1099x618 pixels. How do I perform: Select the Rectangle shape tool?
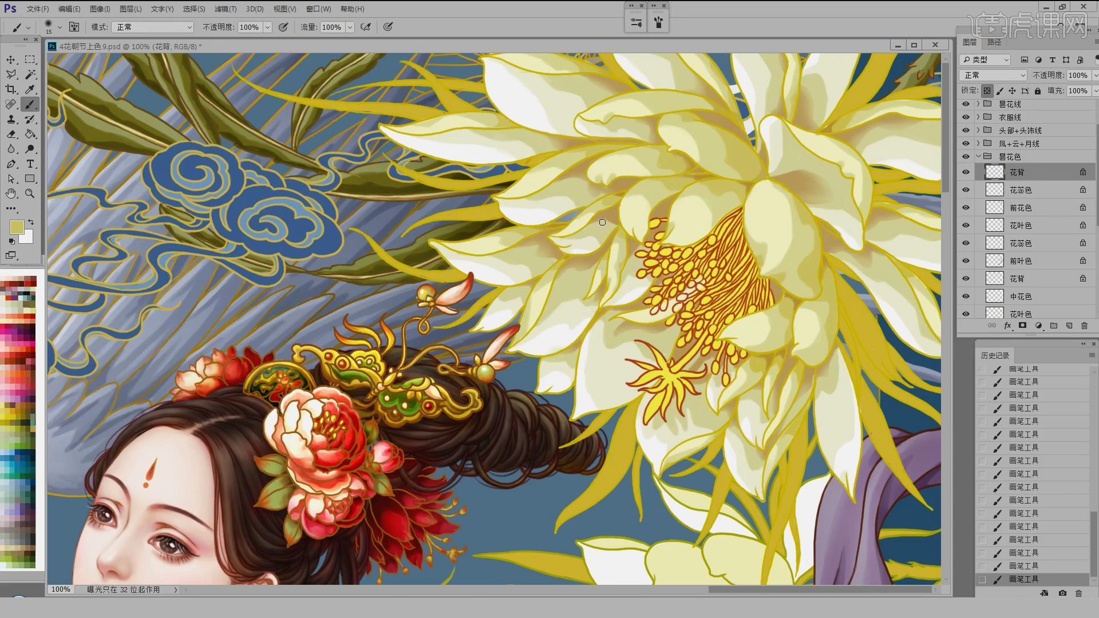pos(30,179)
